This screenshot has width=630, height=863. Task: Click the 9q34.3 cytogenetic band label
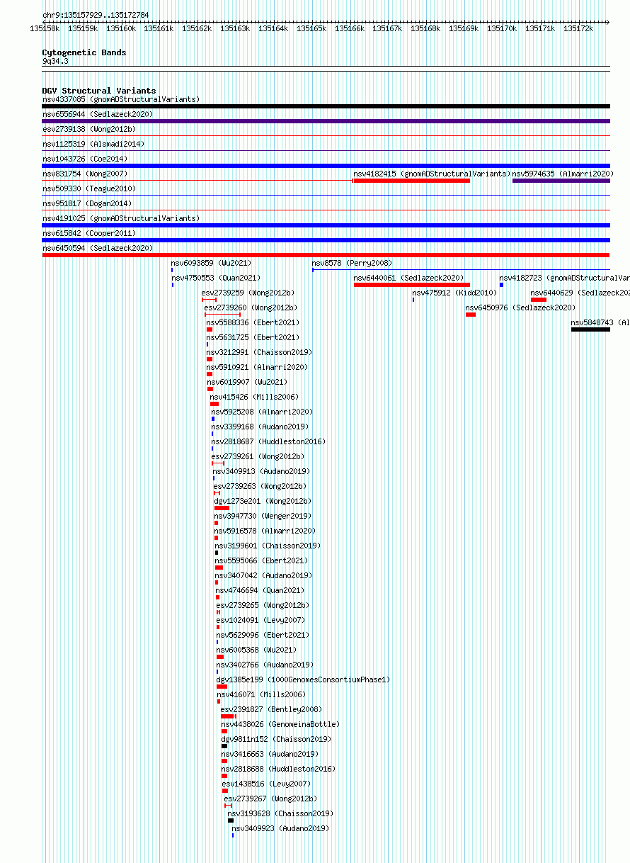pyautogui.click(x=55, y=61)
